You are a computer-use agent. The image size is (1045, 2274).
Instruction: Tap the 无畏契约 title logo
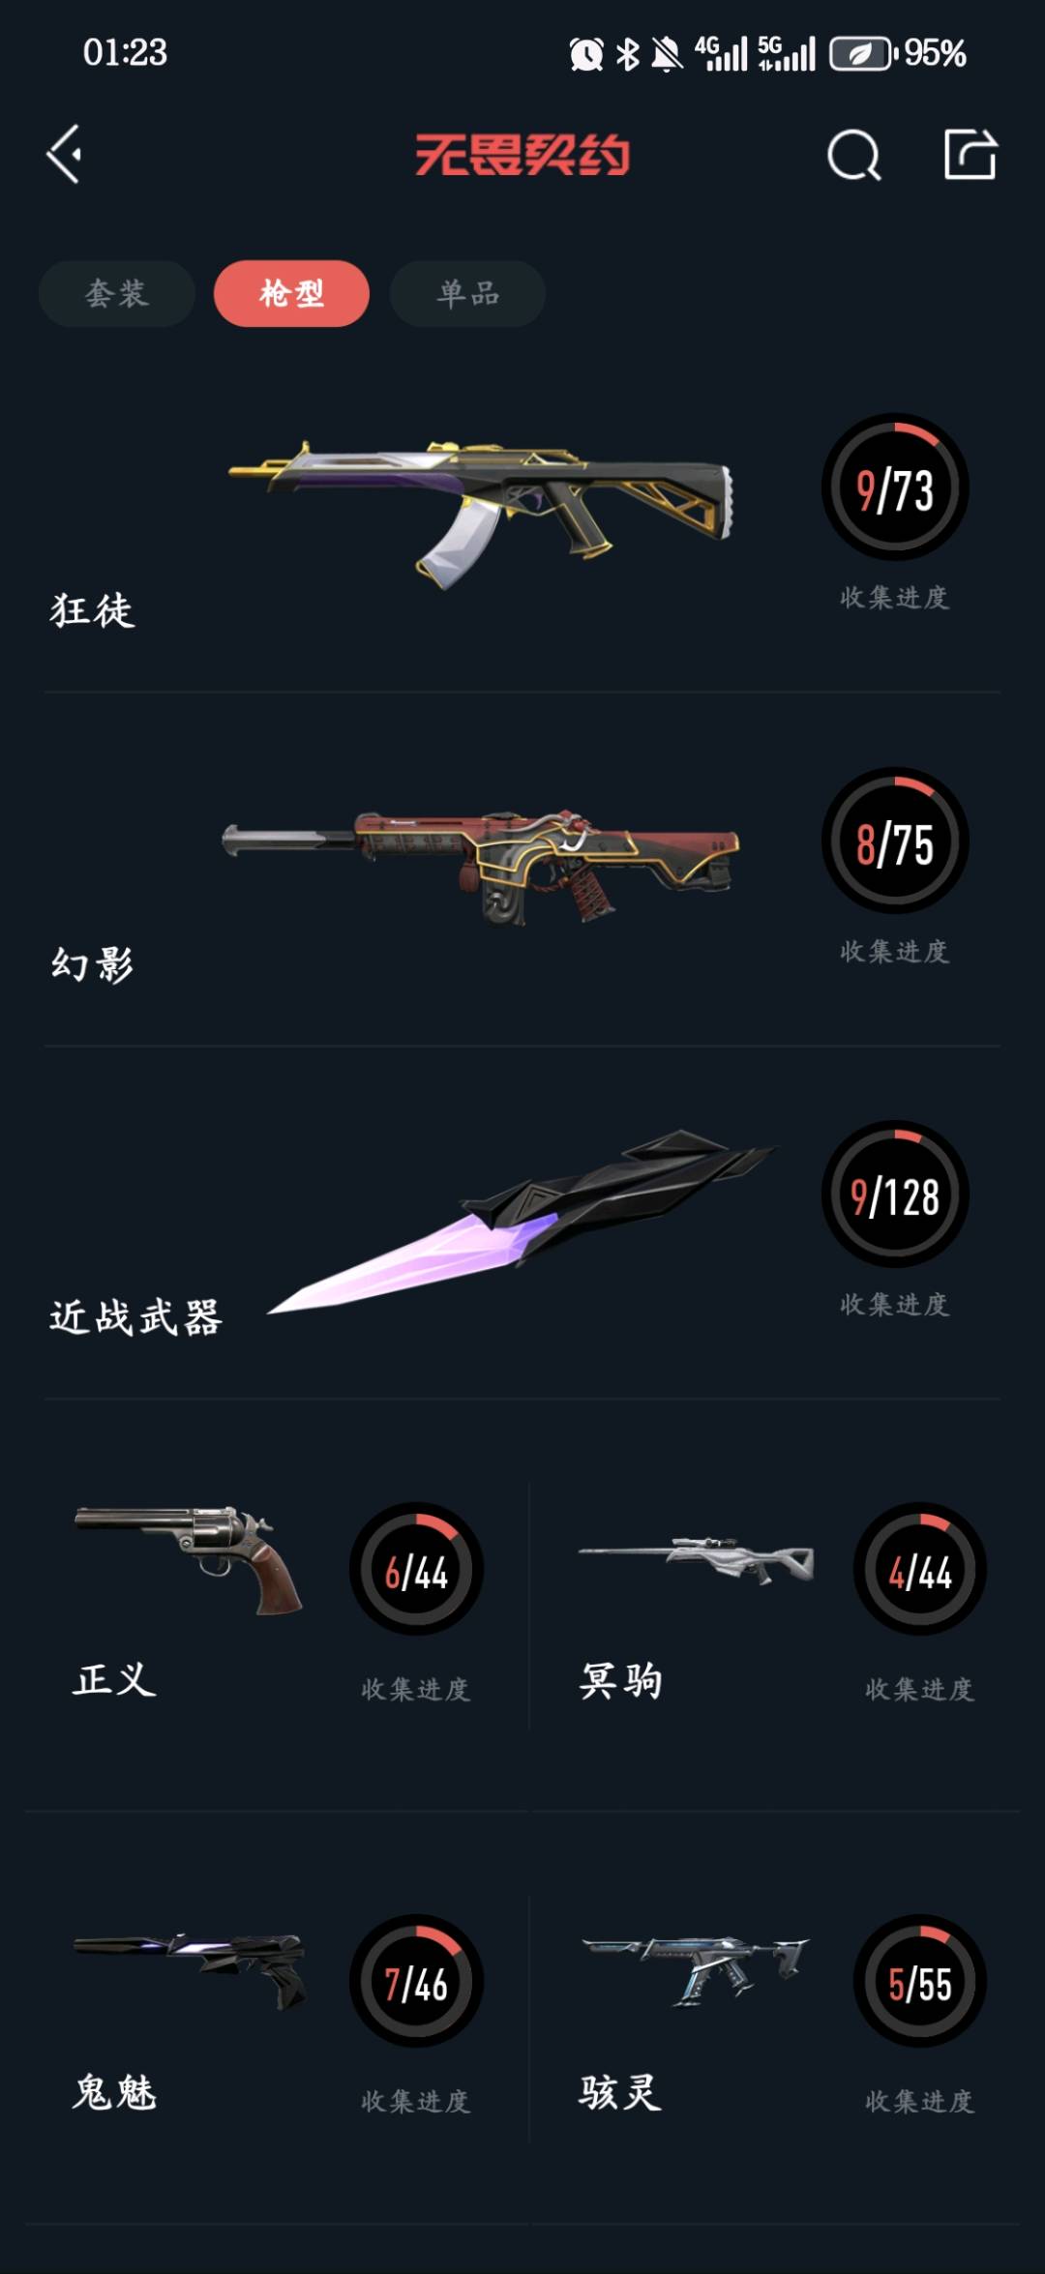(522, 155)
